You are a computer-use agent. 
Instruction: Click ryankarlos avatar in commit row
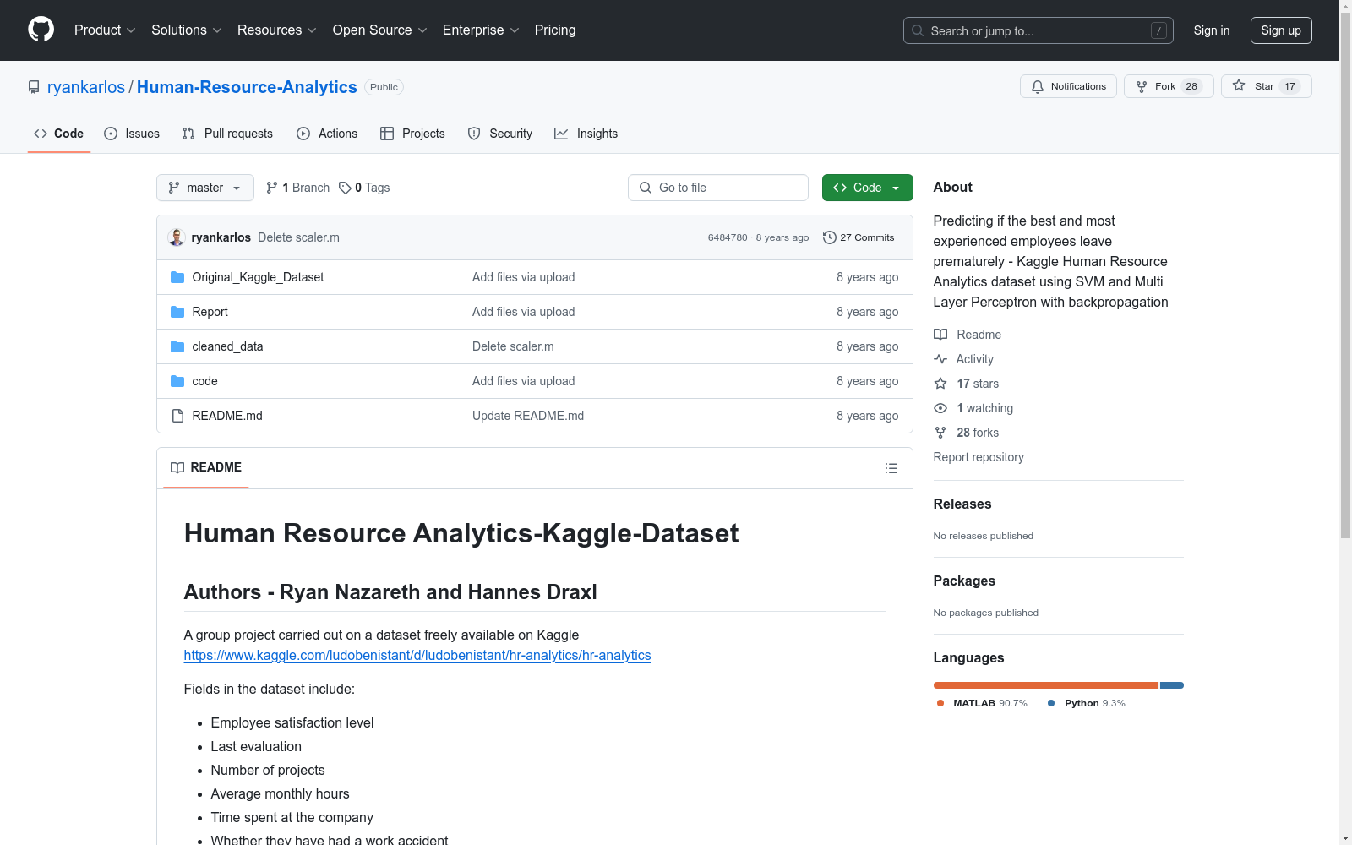pyautogui.click(x=177, y=237)
